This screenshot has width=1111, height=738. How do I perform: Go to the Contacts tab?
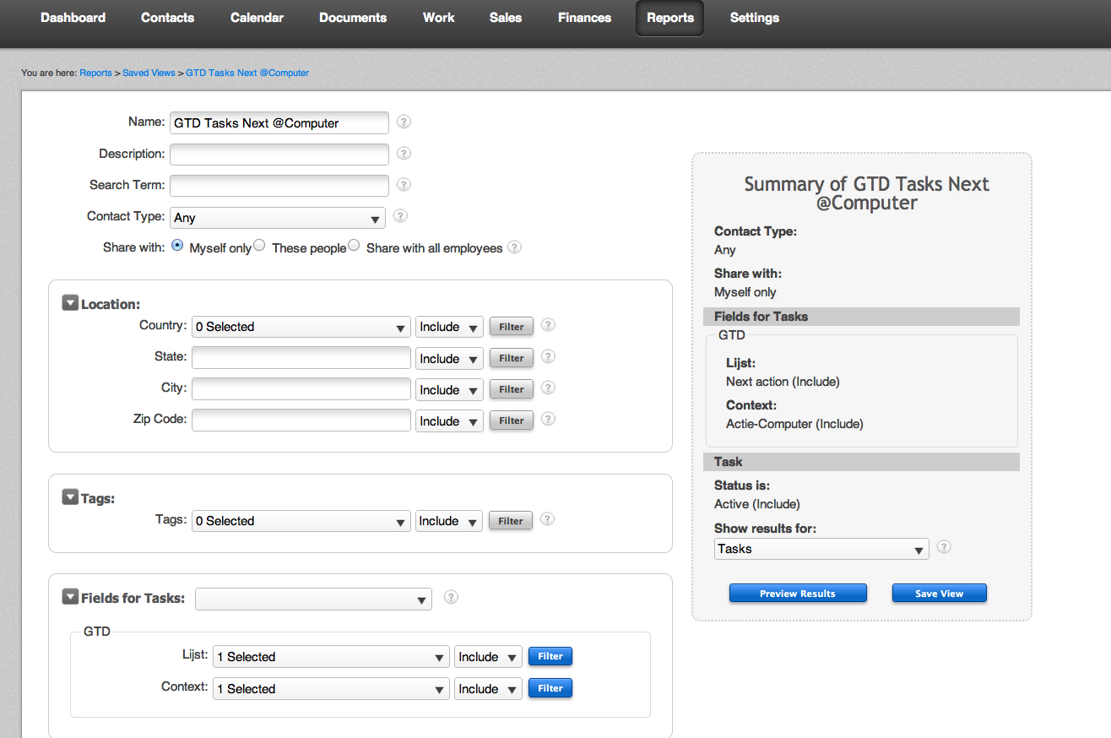pos(167,18)
